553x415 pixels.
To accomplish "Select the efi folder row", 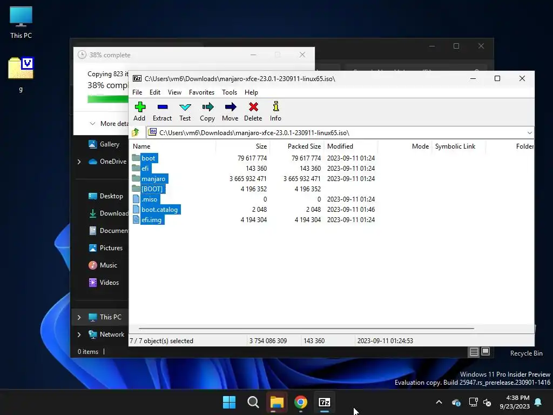I will pyautogui.click(x=254, y=169).
